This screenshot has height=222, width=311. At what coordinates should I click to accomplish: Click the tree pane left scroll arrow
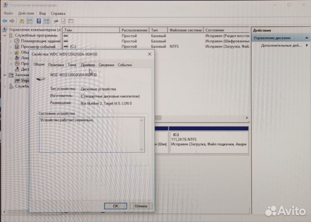click(4, 212)
